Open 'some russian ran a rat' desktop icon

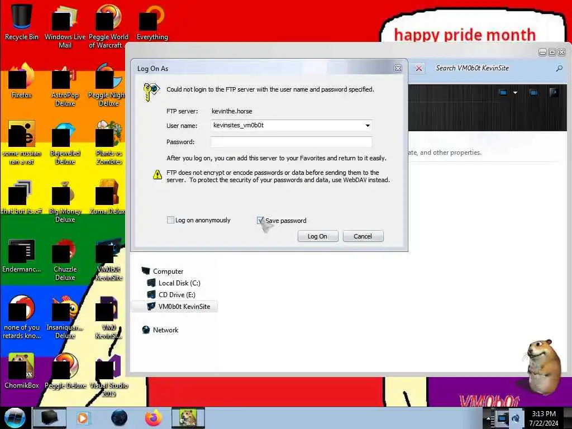(x=21, y=142)
